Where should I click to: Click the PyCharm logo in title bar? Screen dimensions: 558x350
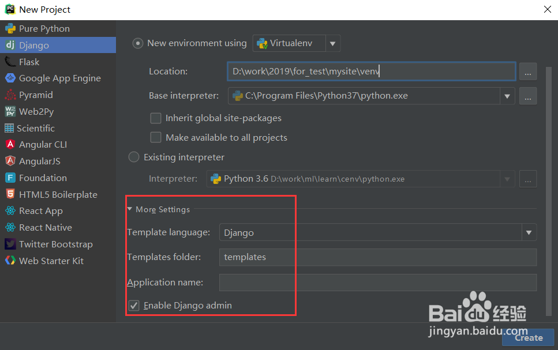[10, 9]
